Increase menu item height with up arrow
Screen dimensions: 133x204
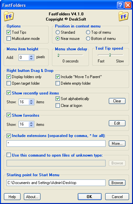click(31, 56)
